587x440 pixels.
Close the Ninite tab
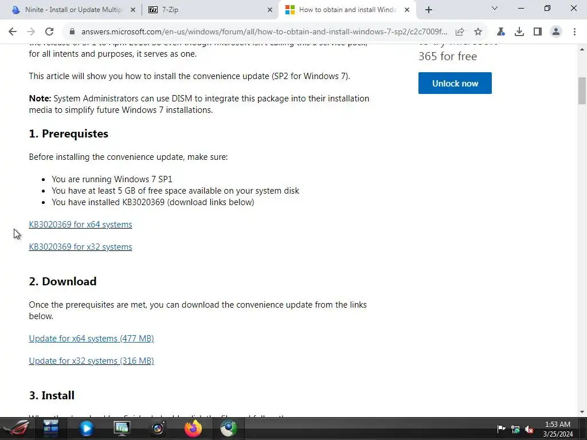point(133,10)
